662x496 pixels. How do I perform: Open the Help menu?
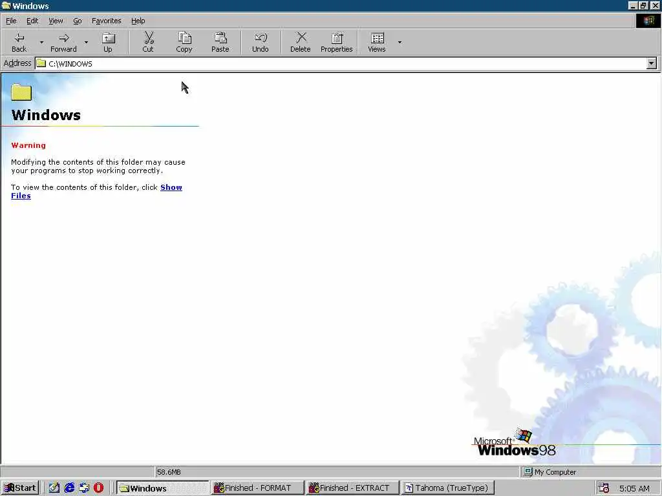click(138, 21)
